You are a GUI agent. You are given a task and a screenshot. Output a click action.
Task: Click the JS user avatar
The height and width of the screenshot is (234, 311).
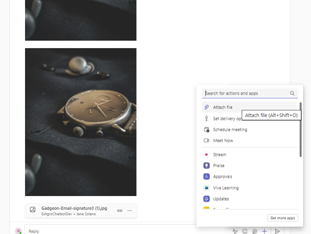[18, 231]
